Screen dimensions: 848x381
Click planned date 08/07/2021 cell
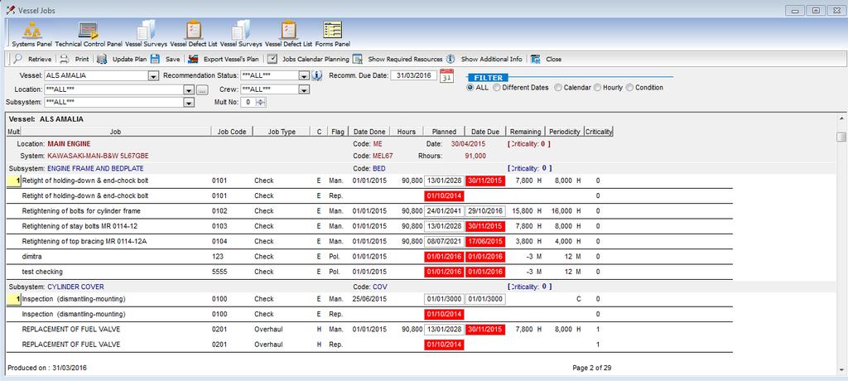444,241
